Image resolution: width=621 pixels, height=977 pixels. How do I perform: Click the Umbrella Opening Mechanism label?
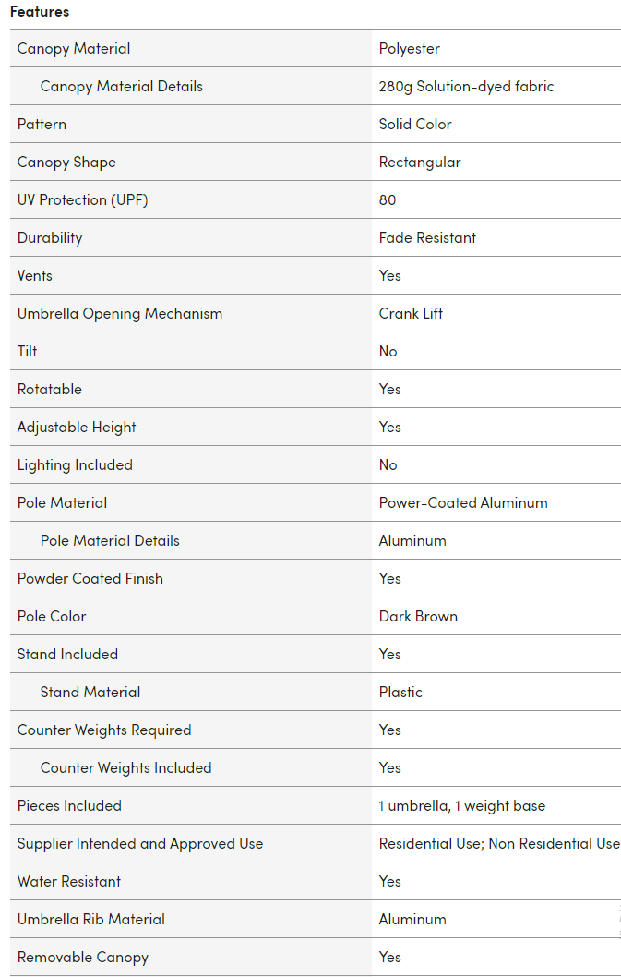click(x=120, y=313)
